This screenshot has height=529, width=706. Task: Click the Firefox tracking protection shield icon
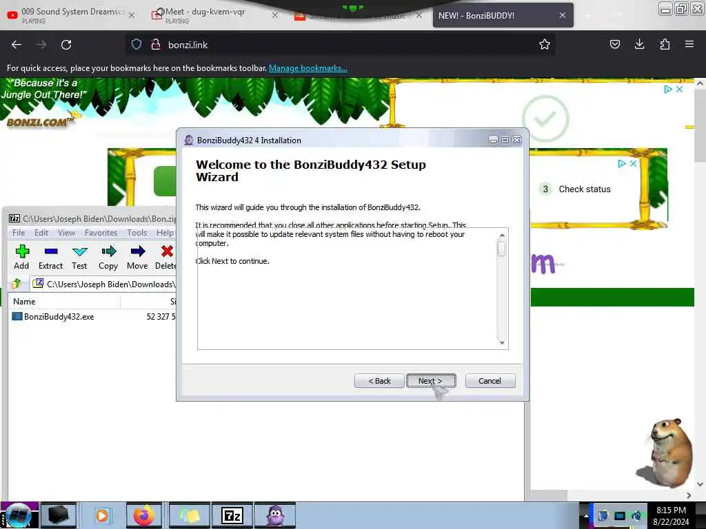click(x=137, y=44)
